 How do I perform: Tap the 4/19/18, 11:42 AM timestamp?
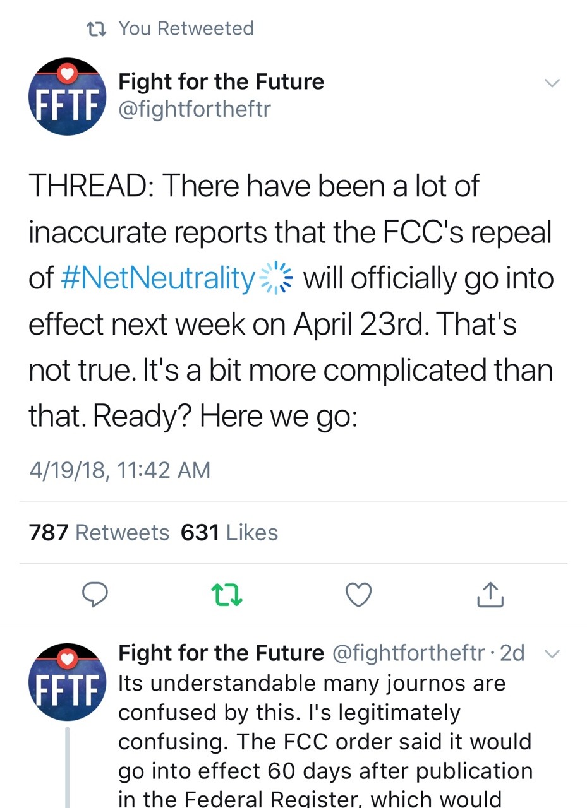tap(119, 470)
